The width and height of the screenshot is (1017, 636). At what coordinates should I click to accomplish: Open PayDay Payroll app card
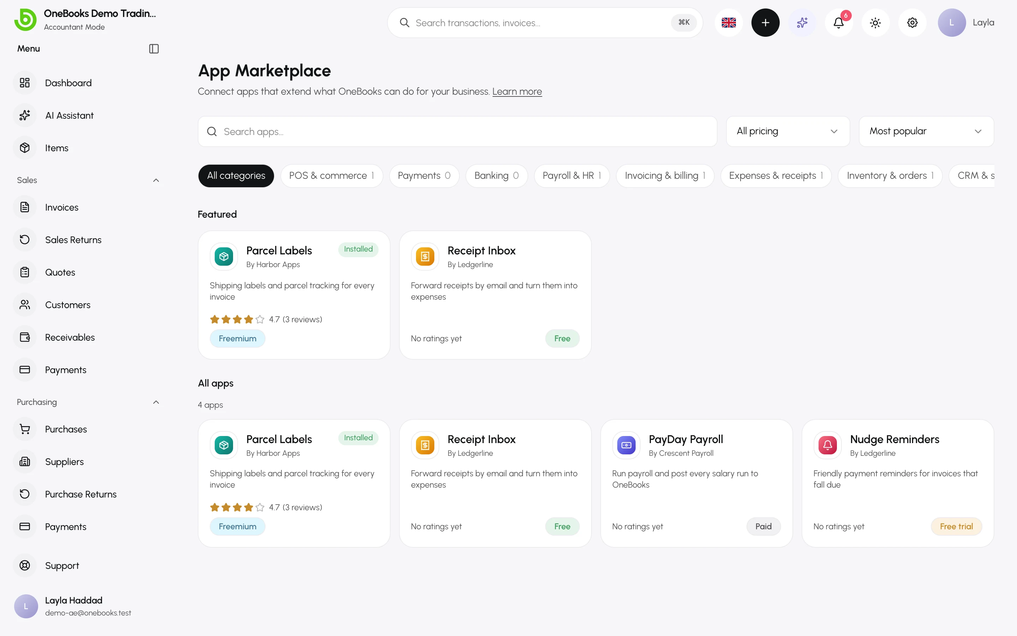(696, 483)
